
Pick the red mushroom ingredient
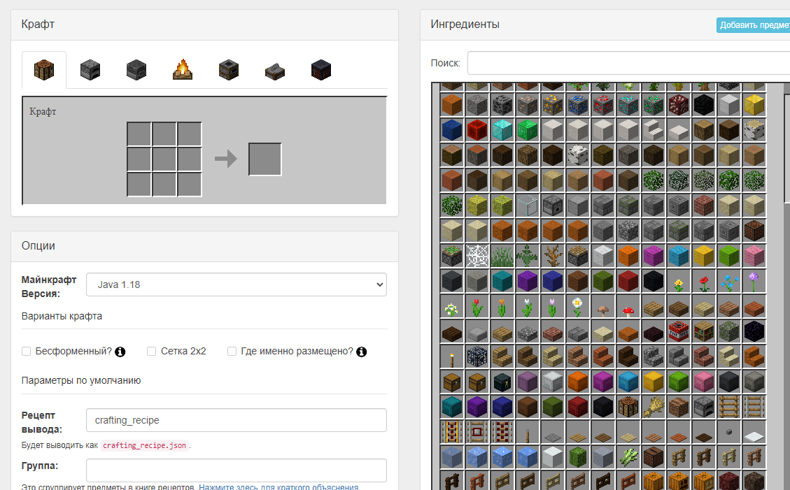pos(628,306)
